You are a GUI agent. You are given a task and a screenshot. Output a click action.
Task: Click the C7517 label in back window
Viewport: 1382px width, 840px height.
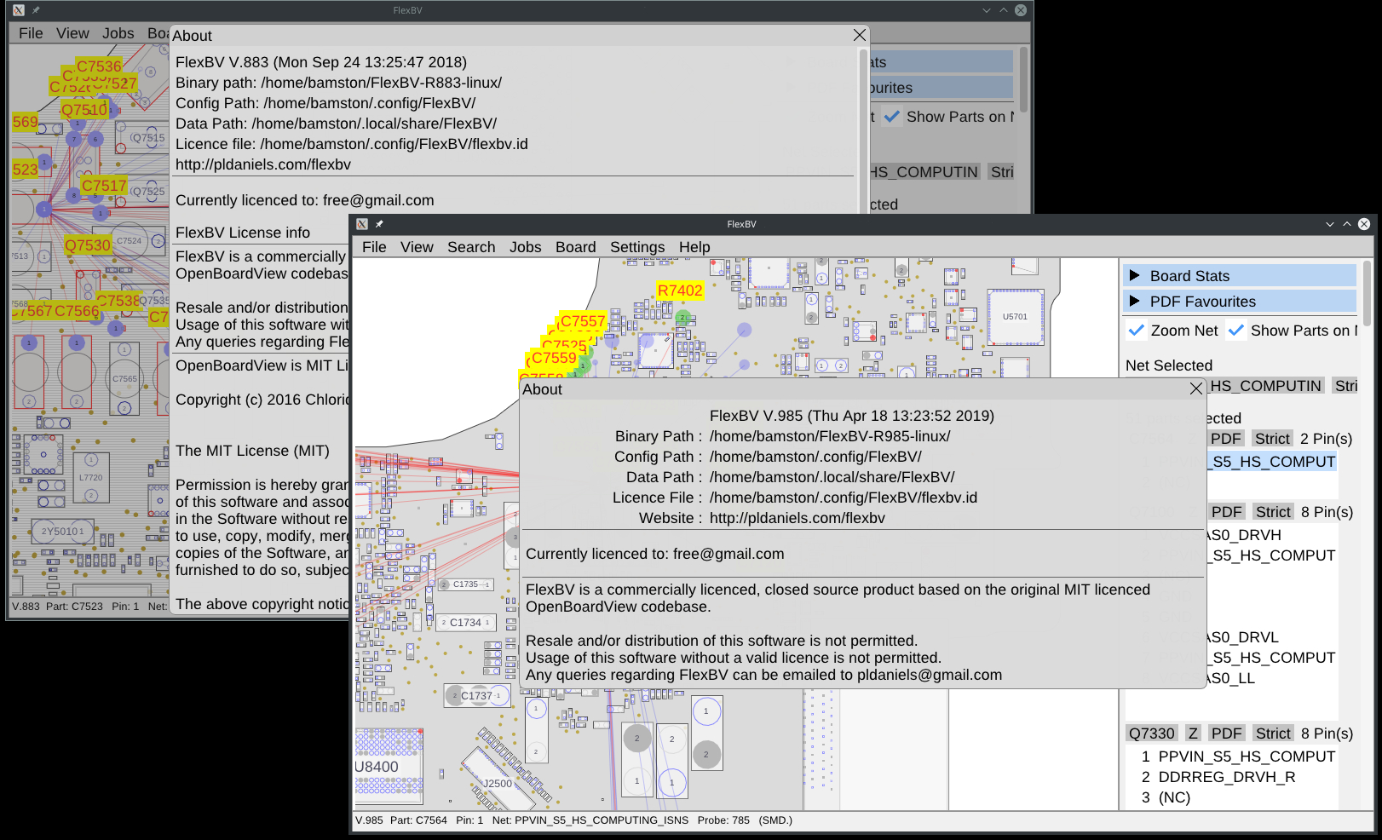104,186
